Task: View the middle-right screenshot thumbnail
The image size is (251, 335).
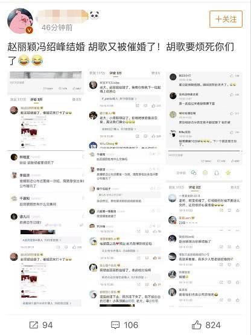Action: coord(205,190)
